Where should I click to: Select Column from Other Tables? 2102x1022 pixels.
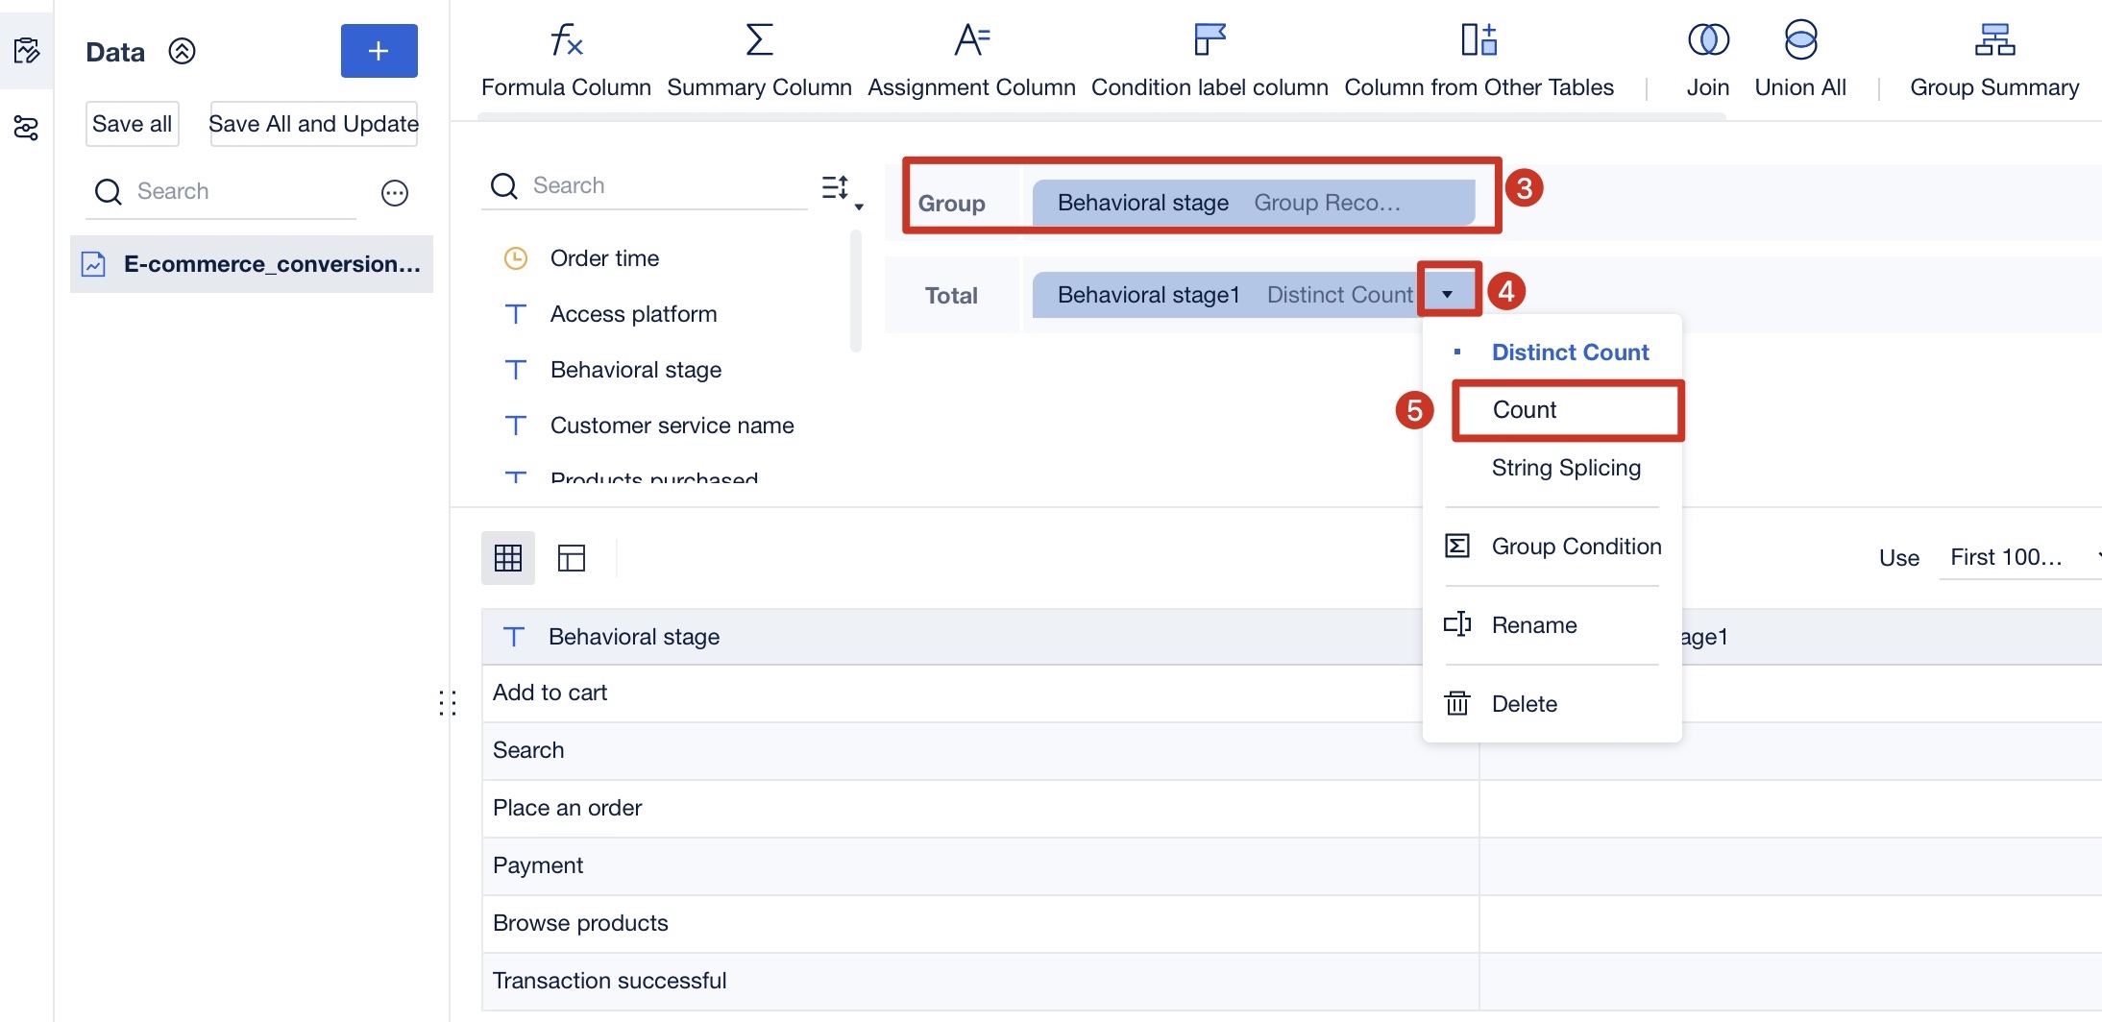(1479, 58)
